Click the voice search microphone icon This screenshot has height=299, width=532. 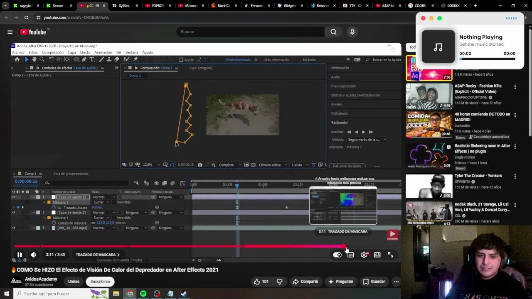(x=352, y=32)
